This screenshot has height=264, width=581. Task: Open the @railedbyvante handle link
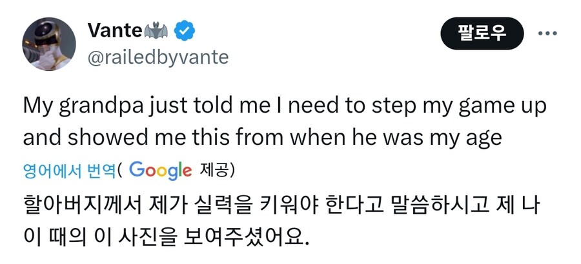pos(157,57)
